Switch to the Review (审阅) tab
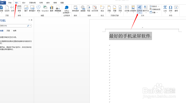 pos(55,3)
